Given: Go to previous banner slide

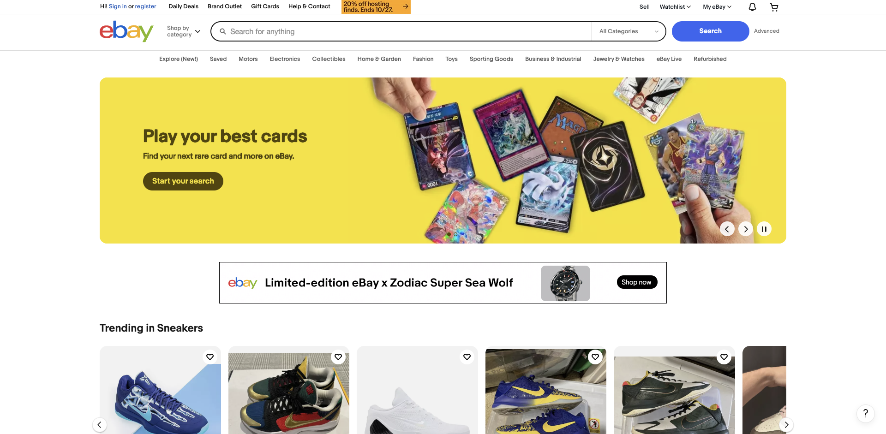Looking at the screenshot, I should (727, 229).
